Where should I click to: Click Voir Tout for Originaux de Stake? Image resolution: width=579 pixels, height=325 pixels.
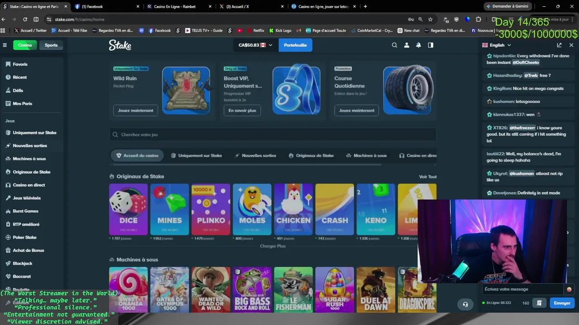coord(428,176)
